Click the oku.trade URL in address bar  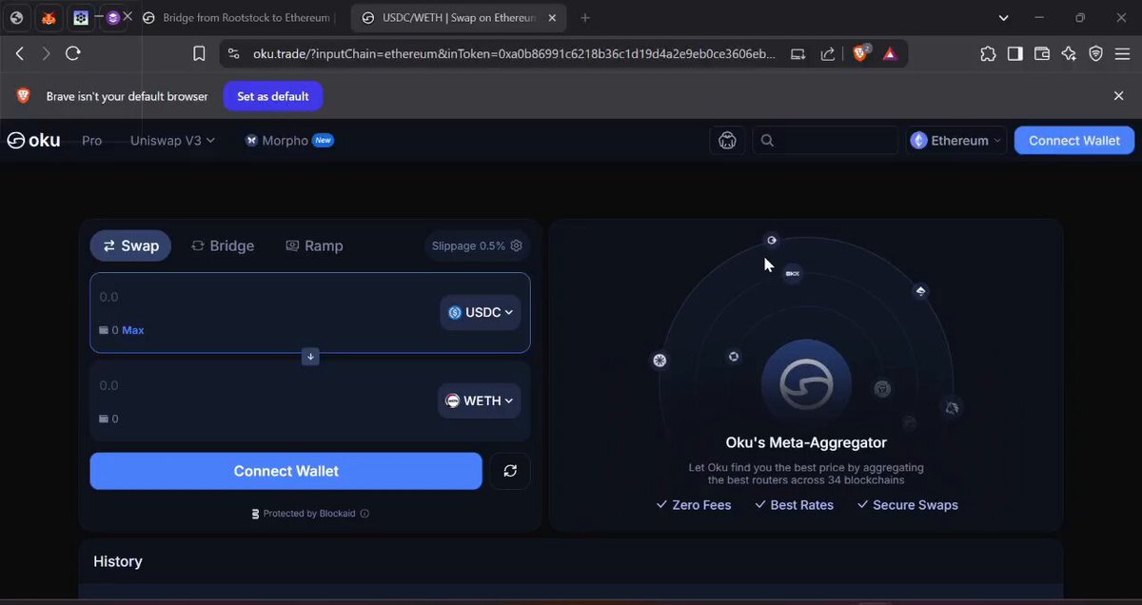[x=514, y=54]
